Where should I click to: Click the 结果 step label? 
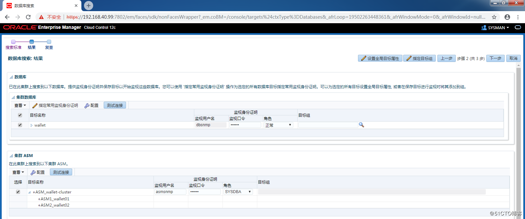[x=31, y=48]
